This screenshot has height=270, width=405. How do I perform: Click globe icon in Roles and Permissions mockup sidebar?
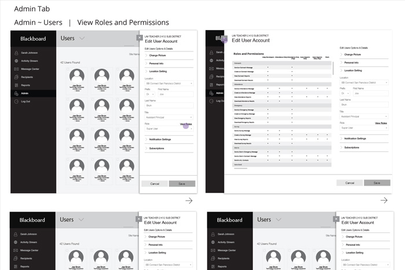coord(211,60)
